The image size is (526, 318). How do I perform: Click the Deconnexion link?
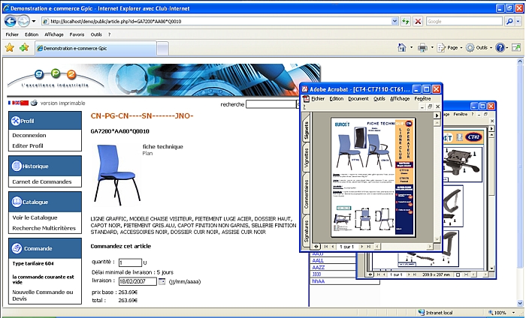pos(29,135)
